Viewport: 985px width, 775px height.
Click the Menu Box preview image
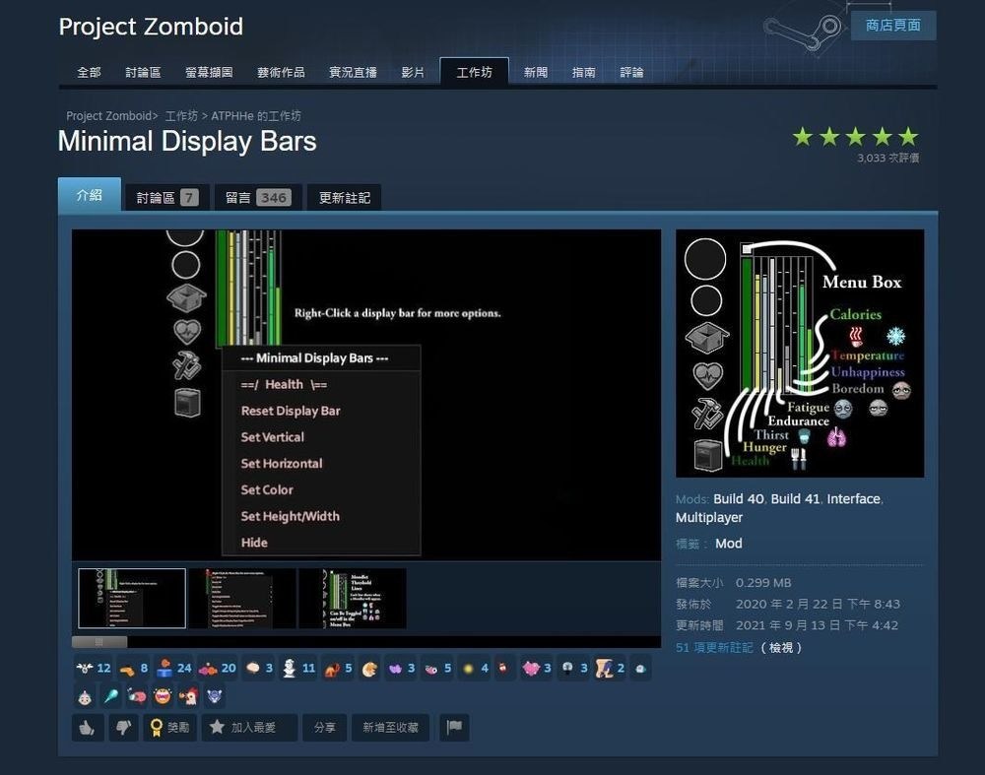tap(800, 354)
